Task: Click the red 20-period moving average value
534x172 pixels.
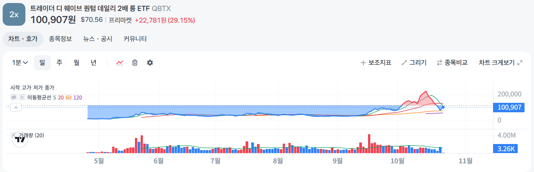Action: pos(61,98)
